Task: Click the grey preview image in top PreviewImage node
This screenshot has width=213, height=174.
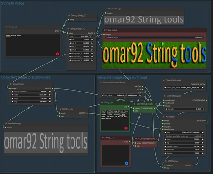Action: point(144,20)
